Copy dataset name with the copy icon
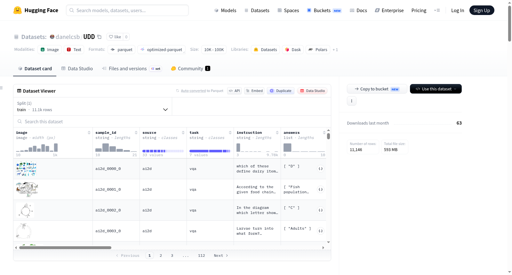 pyautogui.click(x=99, y=37)
